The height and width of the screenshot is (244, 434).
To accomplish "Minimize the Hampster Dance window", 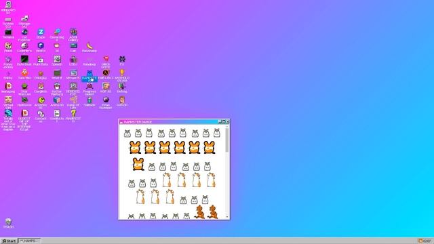I will 220,122.
